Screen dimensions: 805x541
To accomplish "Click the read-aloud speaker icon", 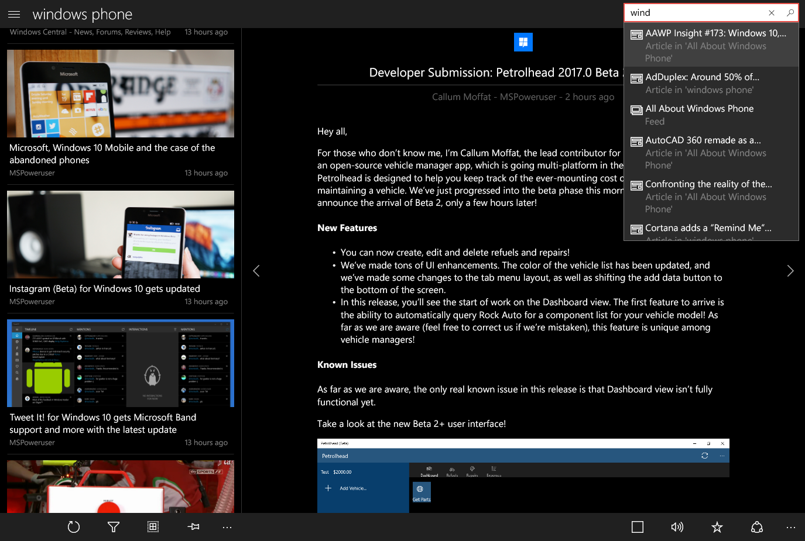I will (677, 527).
